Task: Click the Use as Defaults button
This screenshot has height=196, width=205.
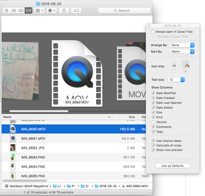Action: click(173, 166)
